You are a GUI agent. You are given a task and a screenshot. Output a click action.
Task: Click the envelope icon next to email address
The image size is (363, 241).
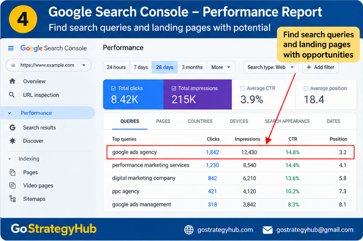point(267,230)
